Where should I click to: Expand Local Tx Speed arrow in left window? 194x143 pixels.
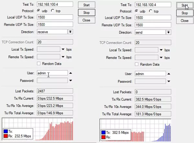63,49
